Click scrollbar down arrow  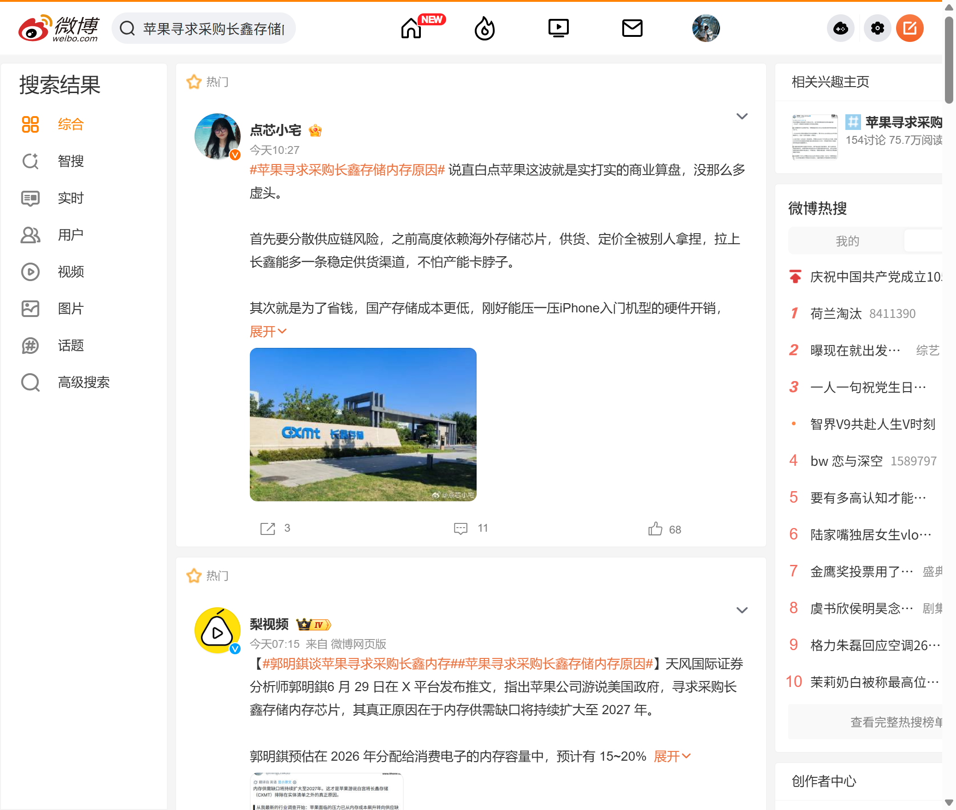[949, 803]
